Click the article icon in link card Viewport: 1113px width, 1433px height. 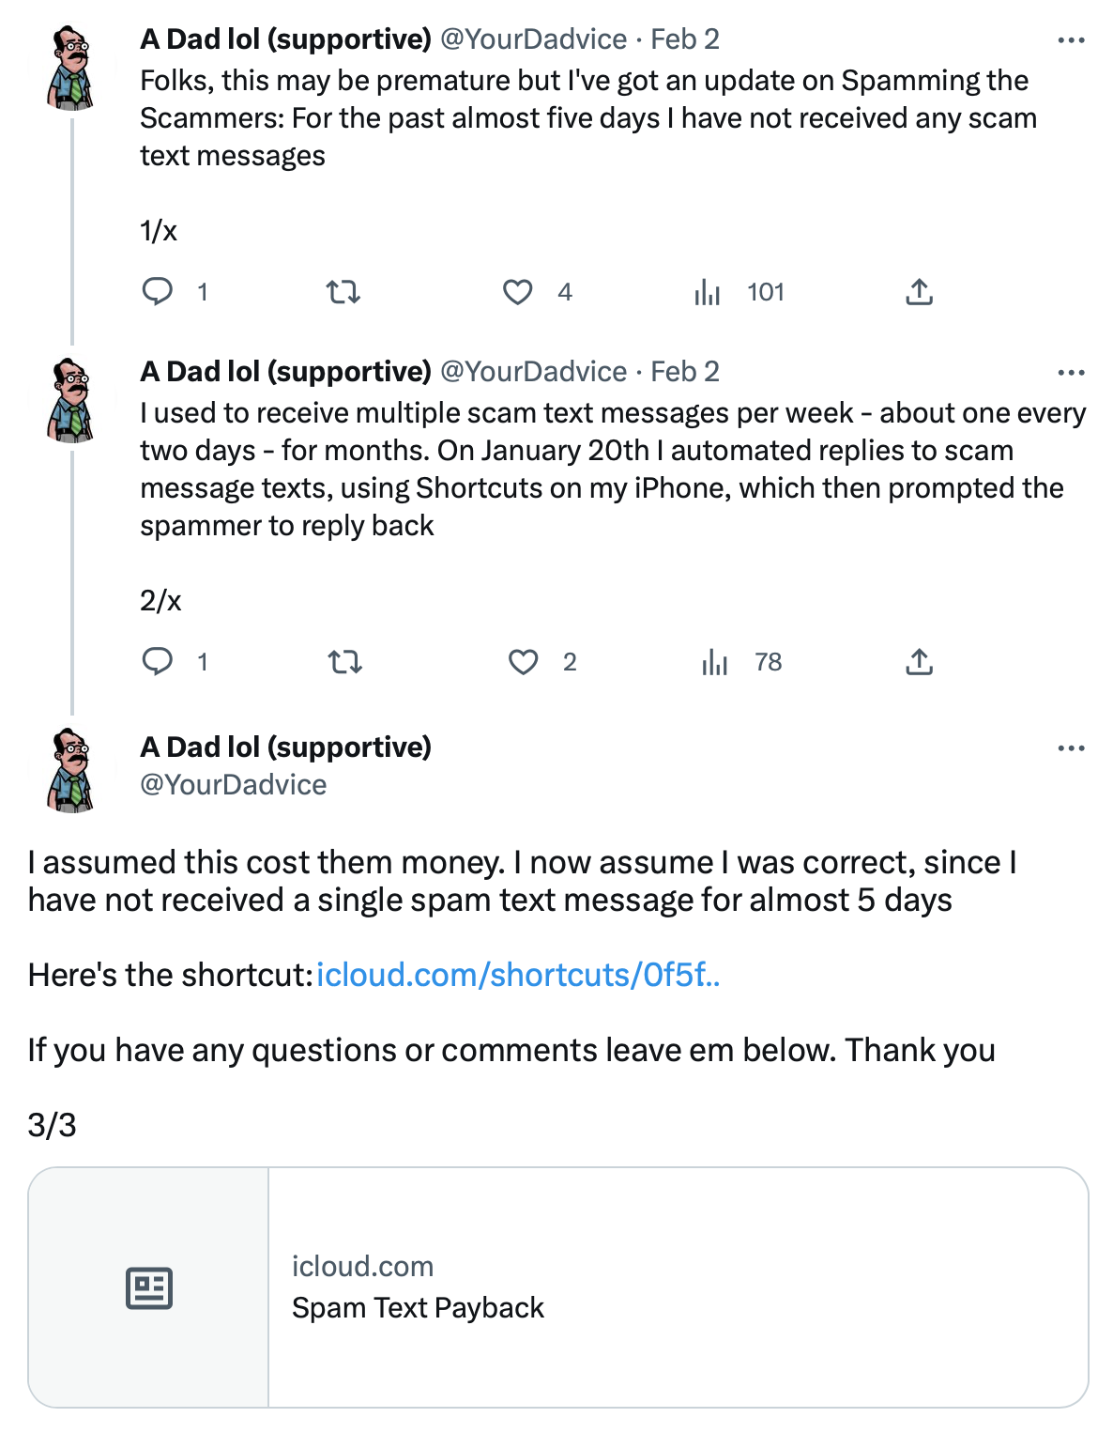pos(149,1287)
